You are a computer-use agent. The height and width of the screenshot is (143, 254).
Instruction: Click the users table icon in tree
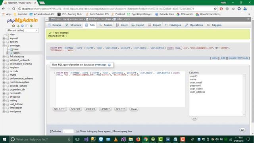pos(12,53)
